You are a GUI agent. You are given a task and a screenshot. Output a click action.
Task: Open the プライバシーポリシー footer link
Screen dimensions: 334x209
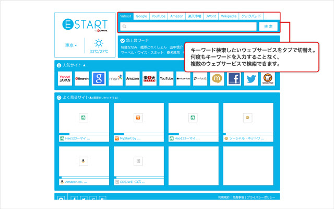coord(261,198)
